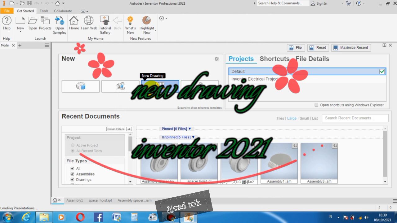The height and width of the screenshot is (223, 397).
Task: Collapse the Unpinned files section
Action: pos(178,137)
